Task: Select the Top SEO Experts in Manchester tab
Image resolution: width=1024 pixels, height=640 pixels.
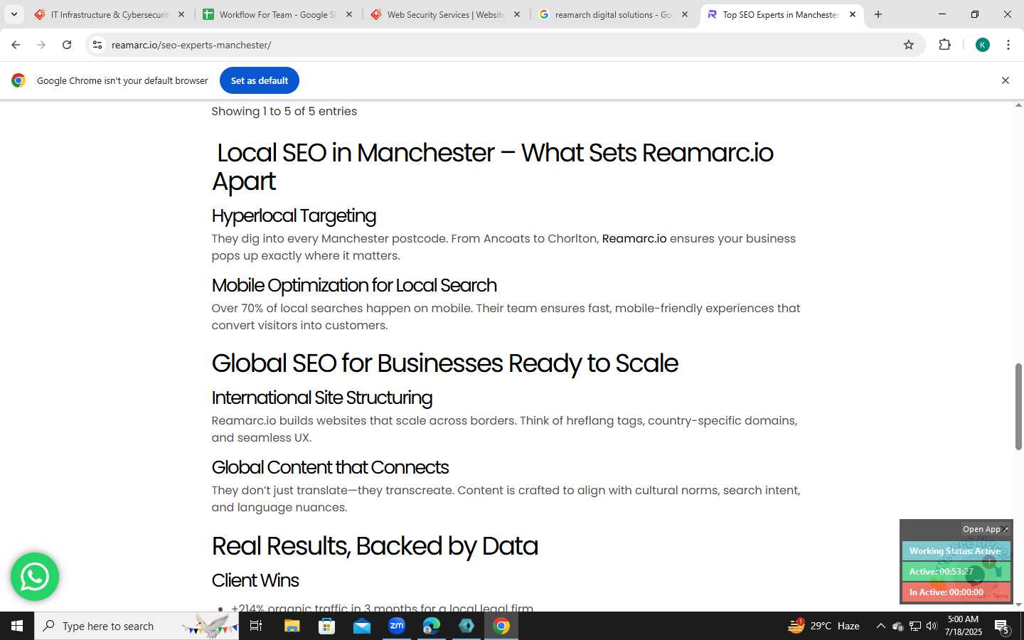Action: (x=780, y=14)
